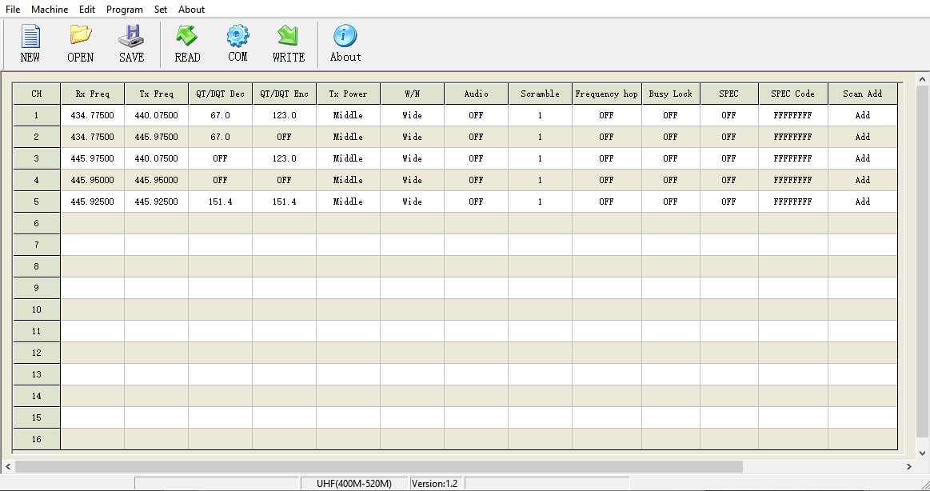Open channel 5 QT/DQT Dec value 151.4

(x=220, y=202)
